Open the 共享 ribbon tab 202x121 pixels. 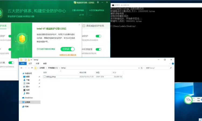coord(37,63)
